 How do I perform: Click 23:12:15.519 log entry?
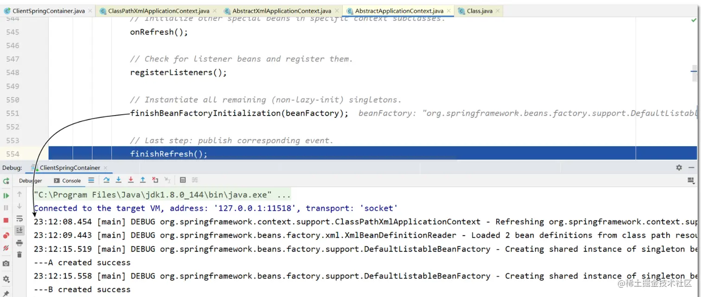(365, 249)
